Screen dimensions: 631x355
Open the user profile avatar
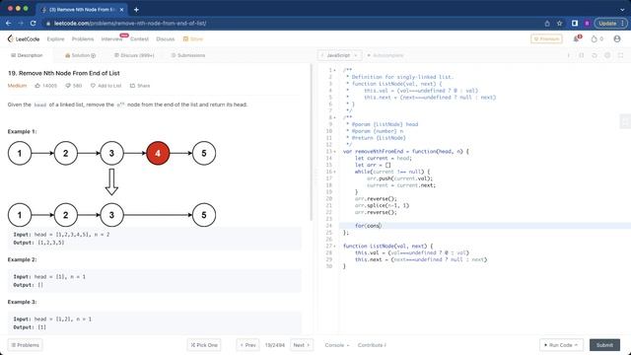click(617, 39)
